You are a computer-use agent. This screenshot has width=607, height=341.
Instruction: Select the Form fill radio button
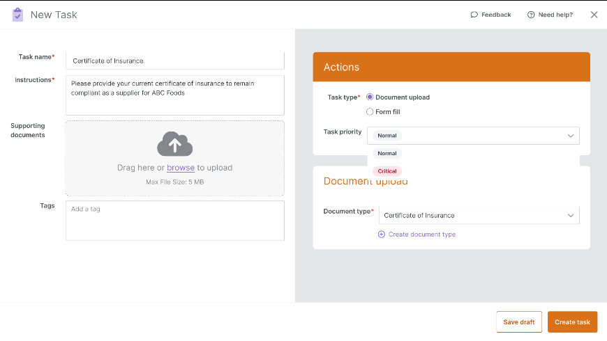point(370,111)
